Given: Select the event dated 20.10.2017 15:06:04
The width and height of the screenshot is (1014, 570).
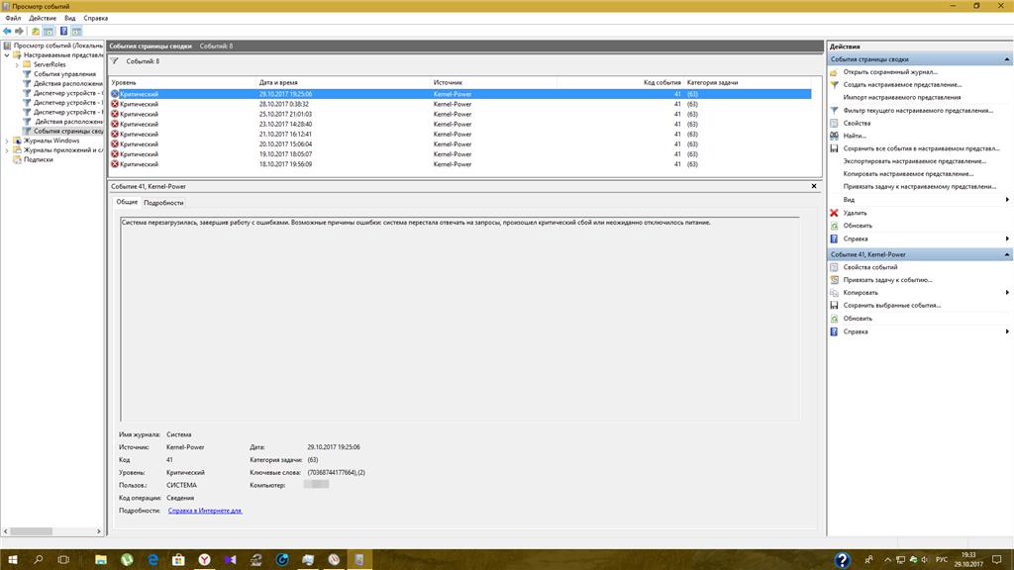Looking at the screenshot, I should coord(460,144).
